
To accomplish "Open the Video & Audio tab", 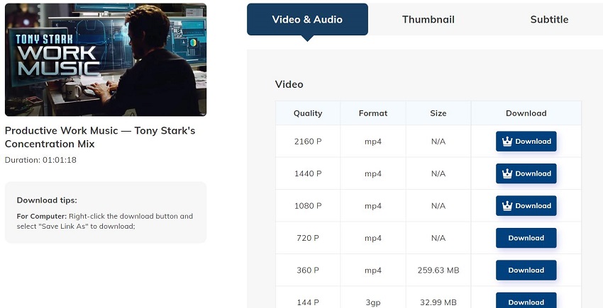I will 307,20.
